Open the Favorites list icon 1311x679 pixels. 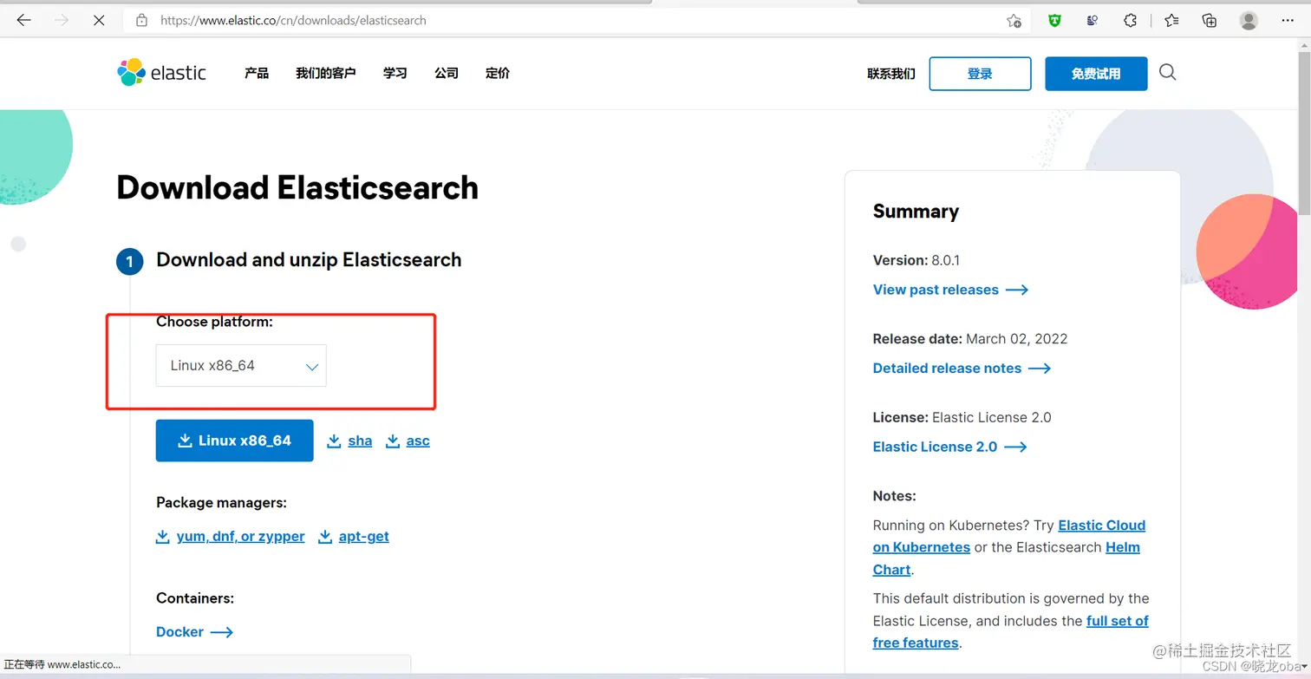tap(1171, 20)
